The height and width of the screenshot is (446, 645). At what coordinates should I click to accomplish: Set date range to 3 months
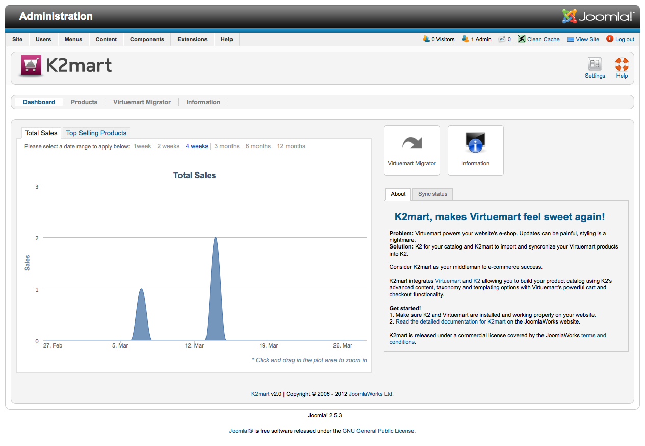pyautogui.click(x=227, y=146)
